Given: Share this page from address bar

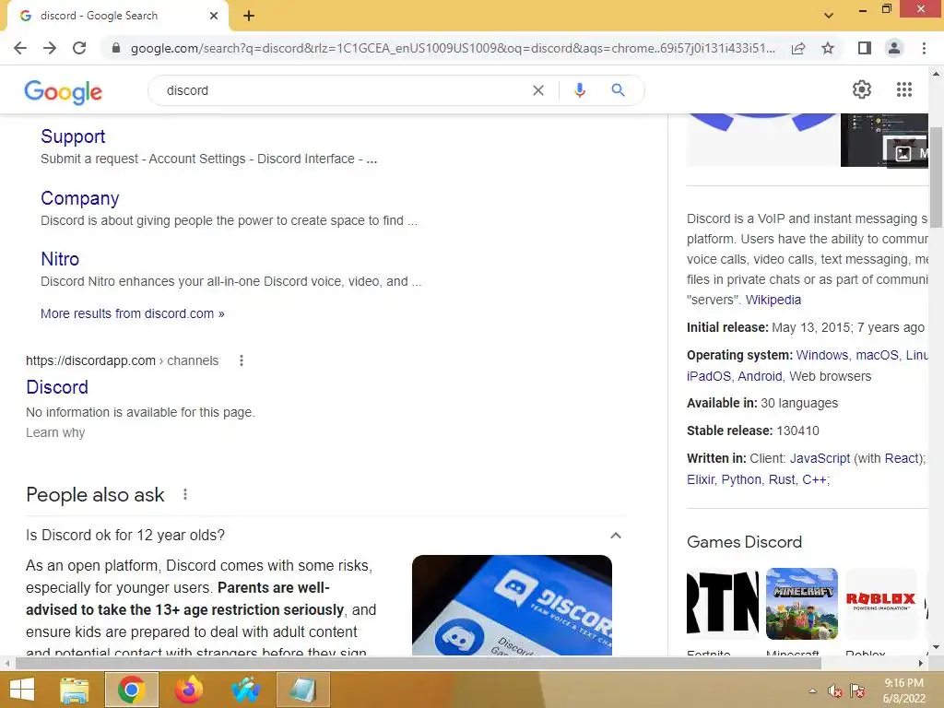Looking at the screenshot, I should [798, 48].
